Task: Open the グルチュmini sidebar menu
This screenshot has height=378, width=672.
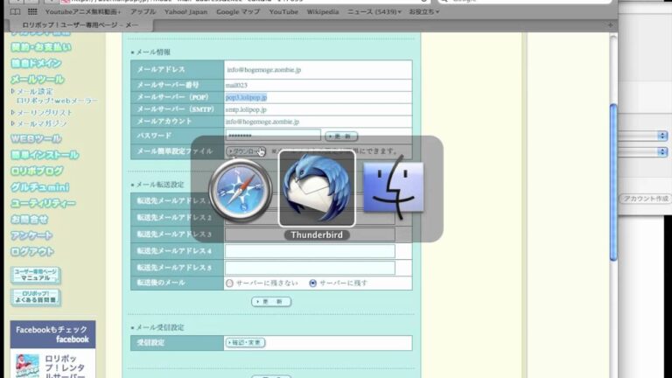Action: pos(40,187)
